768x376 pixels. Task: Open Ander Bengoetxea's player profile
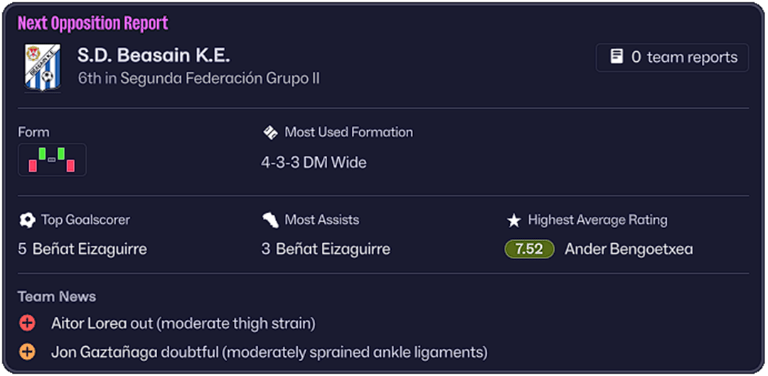[x=629, y=249]
